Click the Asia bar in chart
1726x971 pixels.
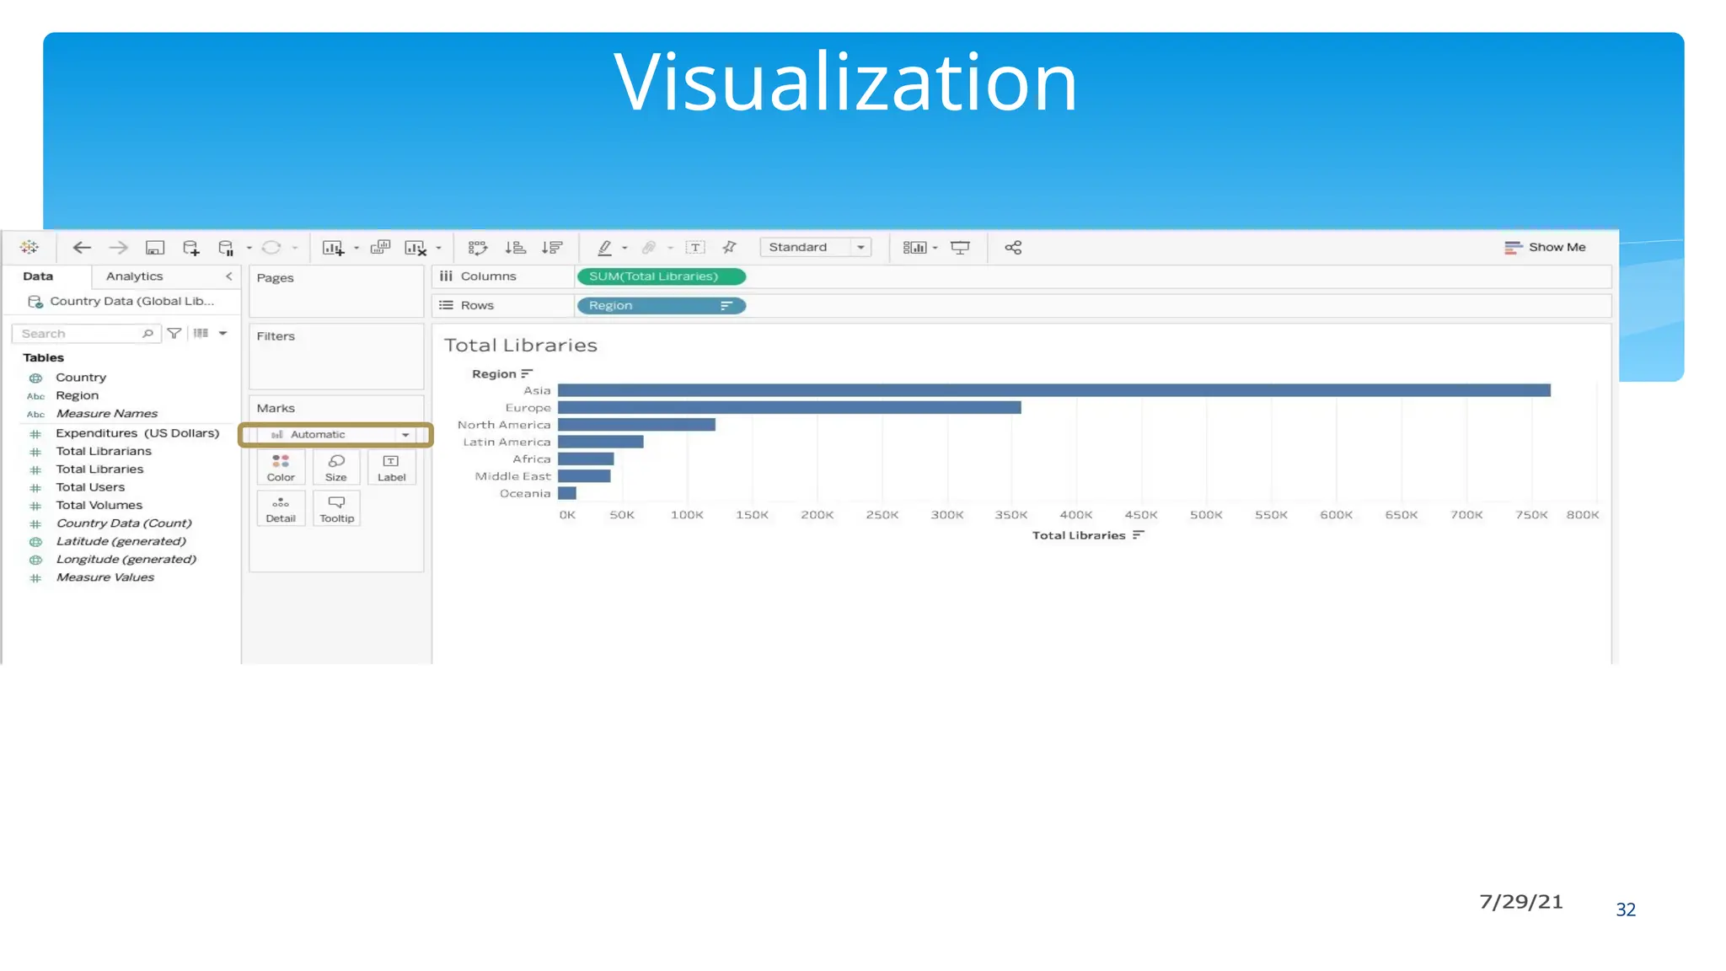tap(1054, 390)
